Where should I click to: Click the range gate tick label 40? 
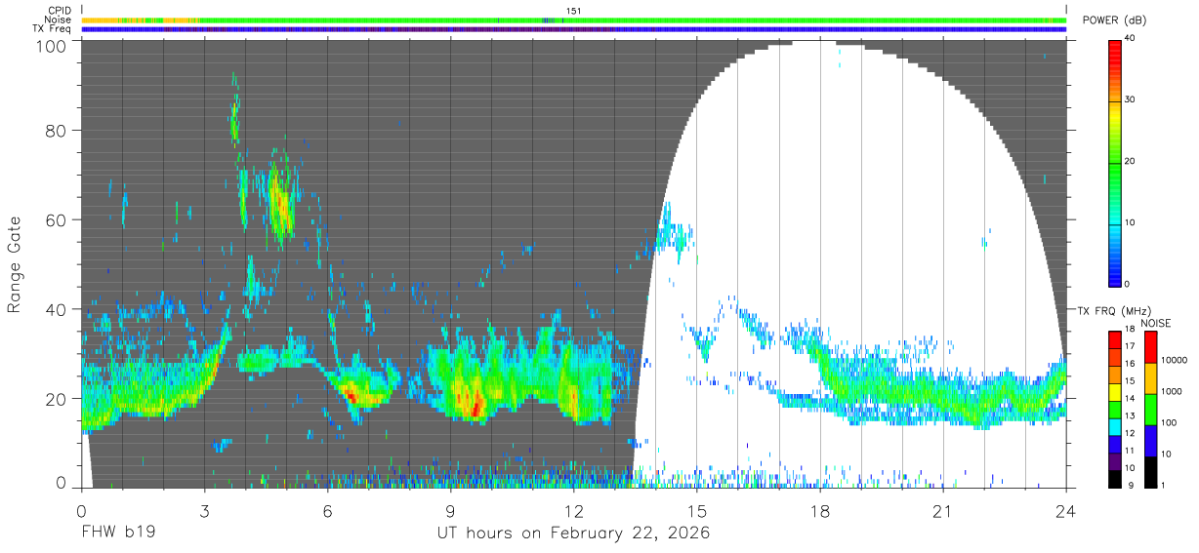pos(58,309)
